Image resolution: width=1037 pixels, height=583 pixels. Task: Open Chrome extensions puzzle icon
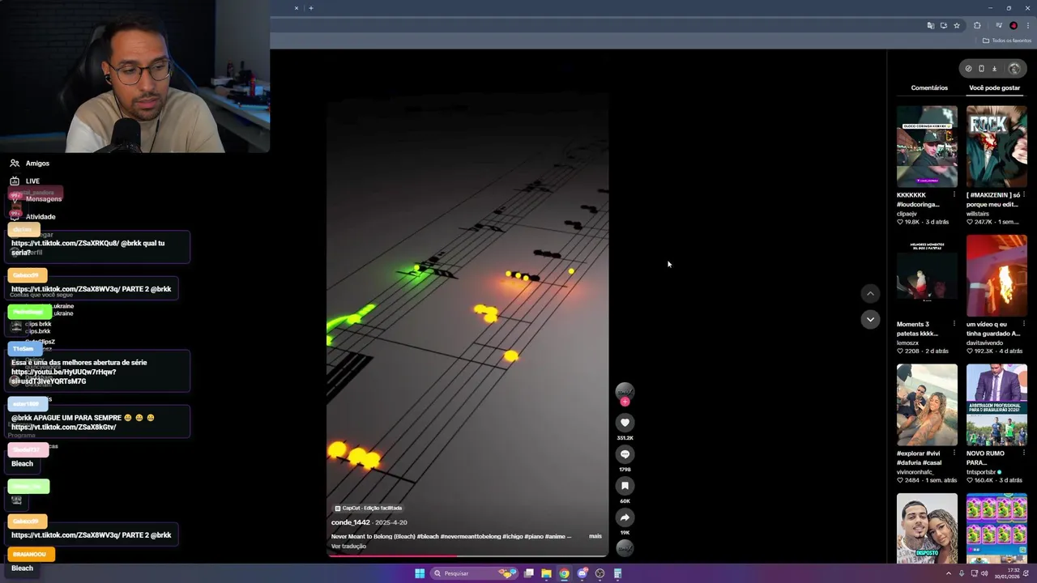[x=977, y=26]
